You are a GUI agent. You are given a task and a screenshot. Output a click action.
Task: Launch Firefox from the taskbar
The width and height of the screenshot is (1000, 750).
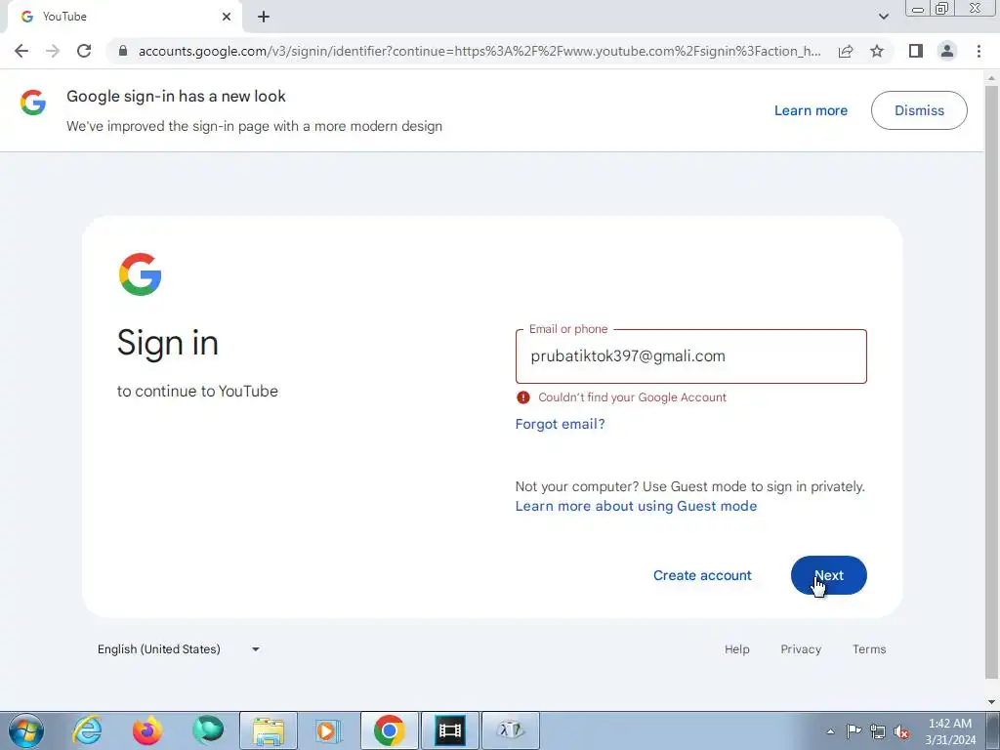pos(147,730)
